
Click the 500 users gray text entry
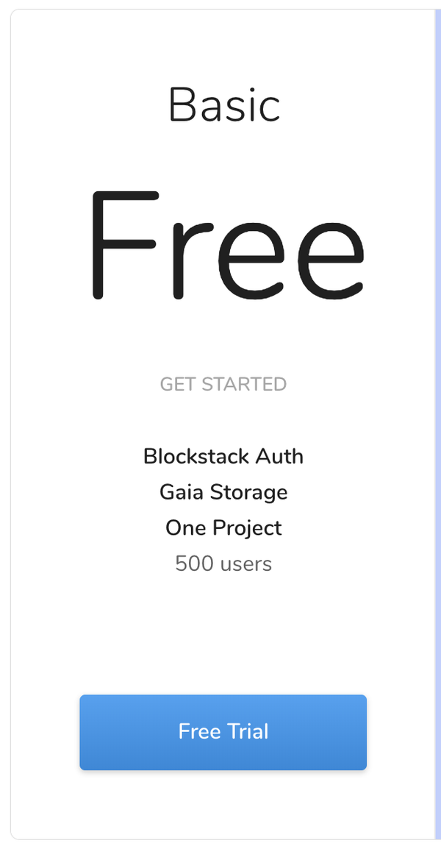point(223,564)
